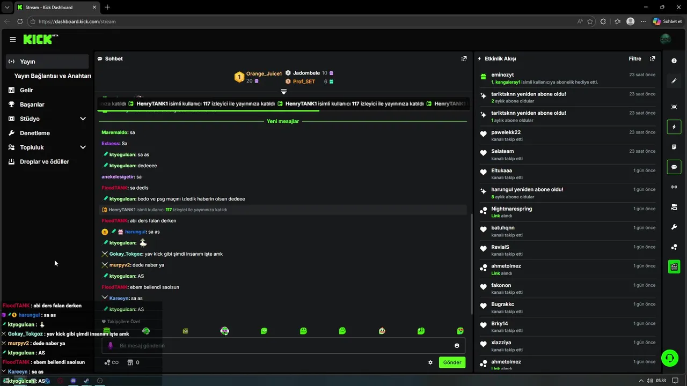Pop out the Etkinlik Akışı panel
Image resolution: width=687 pixels, height=386 pixels.
click(x=652, y=59)
